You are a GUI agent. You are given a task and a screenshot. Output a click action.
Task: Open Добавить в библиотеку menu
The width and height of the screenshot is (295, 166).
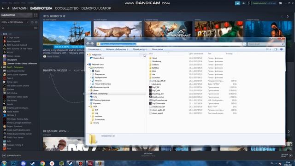pyautogui.click(x=117, y=49)
